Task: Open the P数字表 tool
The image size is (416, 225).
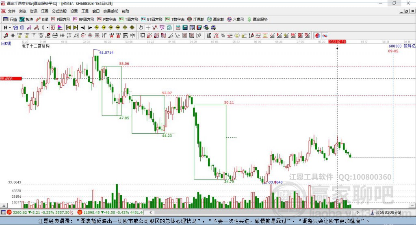Action: pos(107,19)
